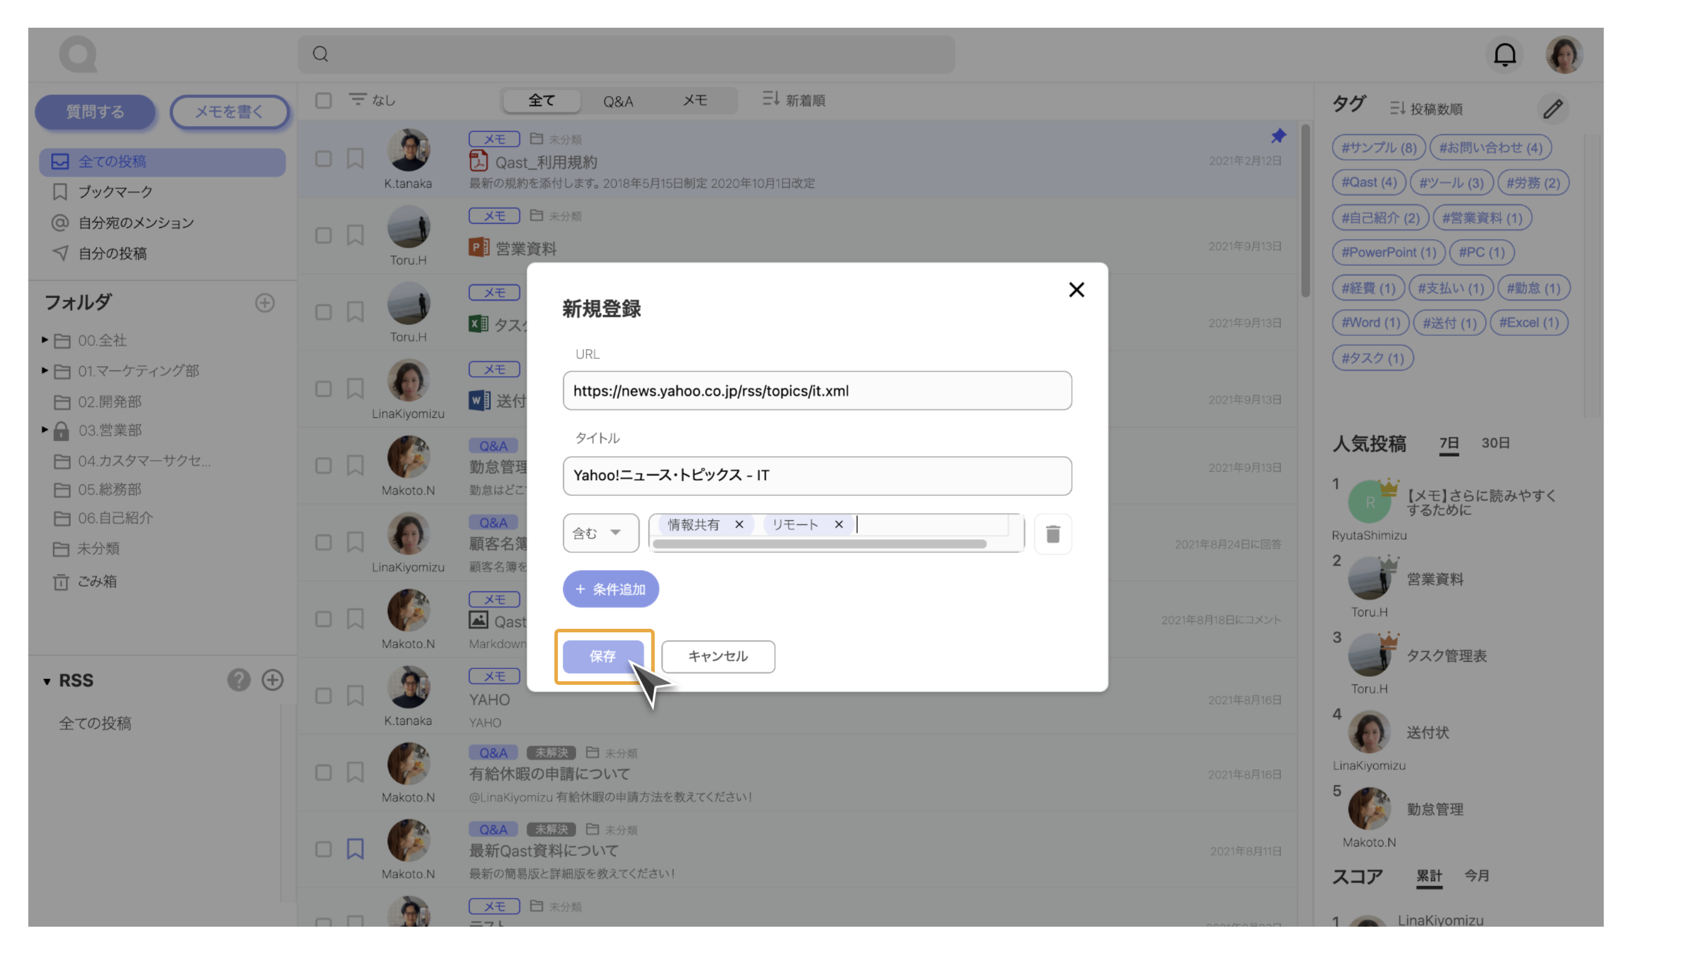Click the keyword field horizontal scrollbar

[820, 544]
